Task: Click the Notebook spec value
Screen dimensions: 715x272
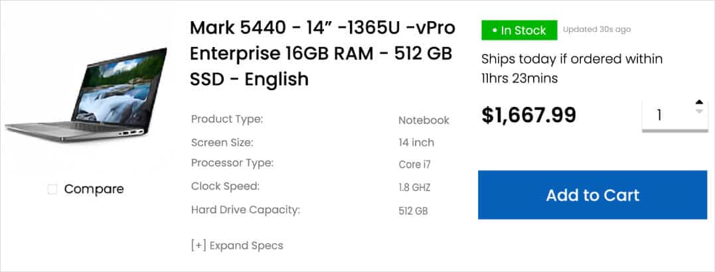Action: [x=424, y=120]
